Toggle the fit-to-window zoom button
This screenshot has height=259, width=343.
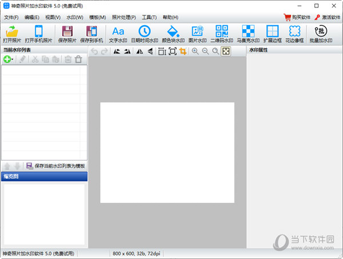[x=226, y=52]
